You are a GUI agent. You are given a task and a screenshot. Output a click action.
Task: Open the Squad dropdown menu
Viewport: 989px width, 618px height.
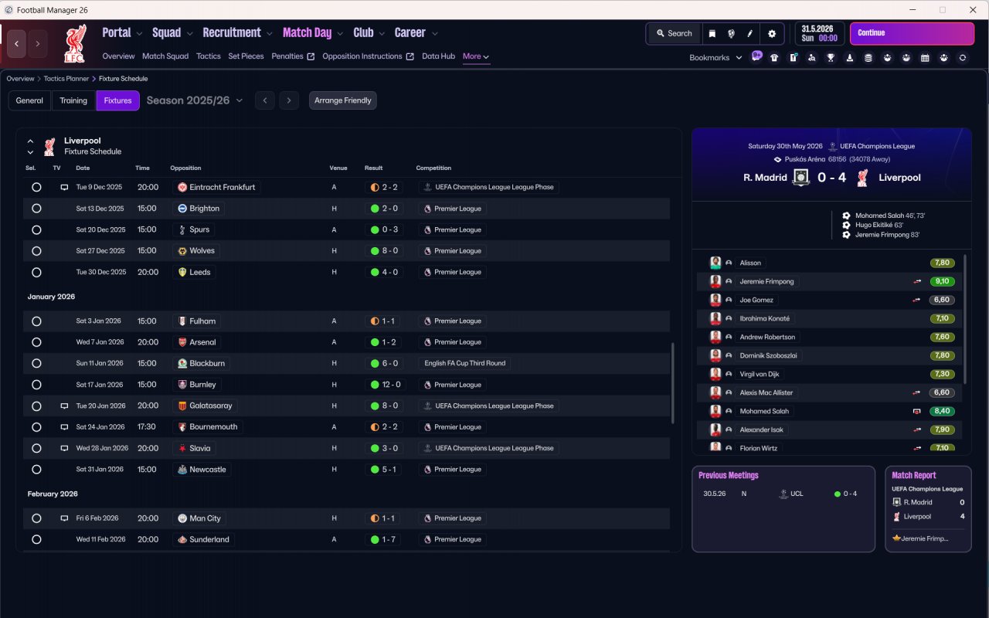[x=173, y=33]
